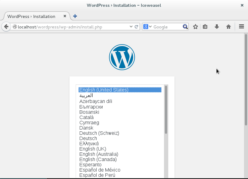Reload the page with the refresh icon
This screenshot has height=179, width=248.
(136, 27)
